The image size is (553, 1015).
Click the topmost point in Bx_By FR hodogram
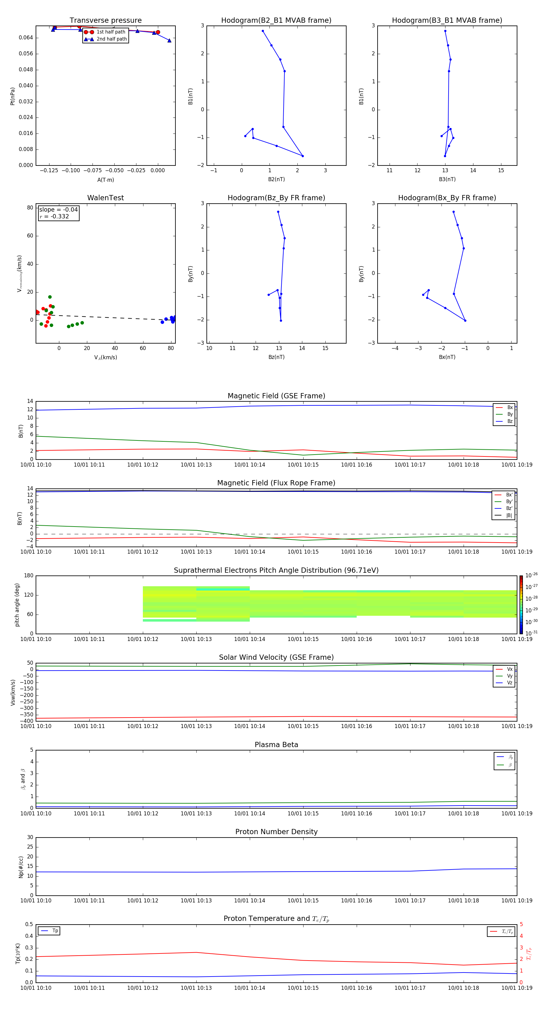click(453, 212)
